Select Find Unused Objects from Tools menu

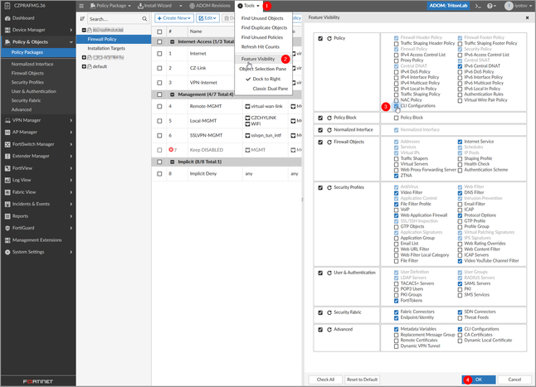[262, 18]
